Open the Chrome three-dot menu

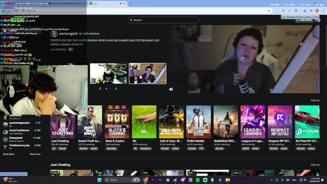pos(323,11)
